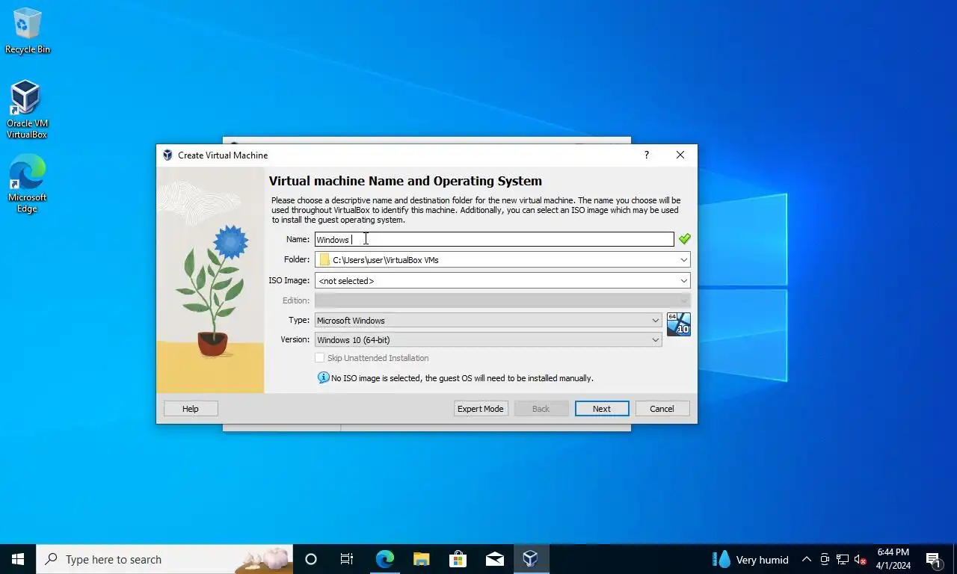The image size is (957, 574).
Task: Click the folder icon in the Folder field
Action: point(324,260)
